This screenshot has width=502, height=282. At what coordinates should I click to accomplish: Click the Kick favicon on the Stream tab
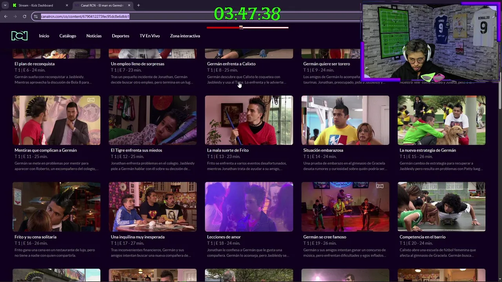[x=15, y=5]
